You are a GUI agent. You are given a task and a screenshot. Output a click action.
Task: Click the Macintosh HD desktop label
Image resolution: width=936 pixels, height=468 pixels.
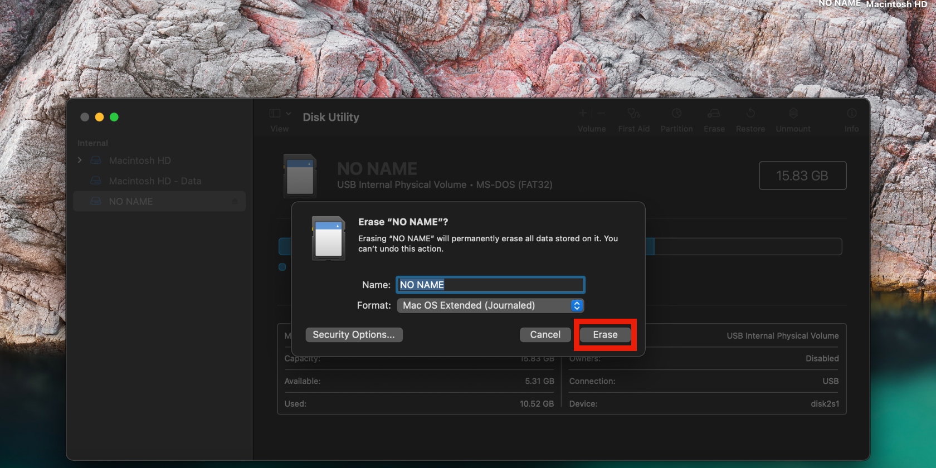(896, 4)
